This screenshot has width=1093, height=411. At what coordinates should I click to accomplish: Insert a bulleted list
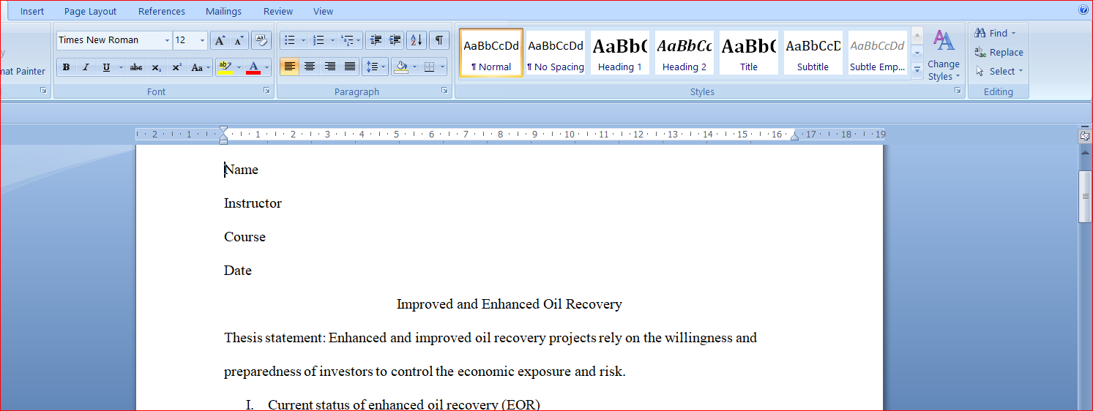point(289,40)
